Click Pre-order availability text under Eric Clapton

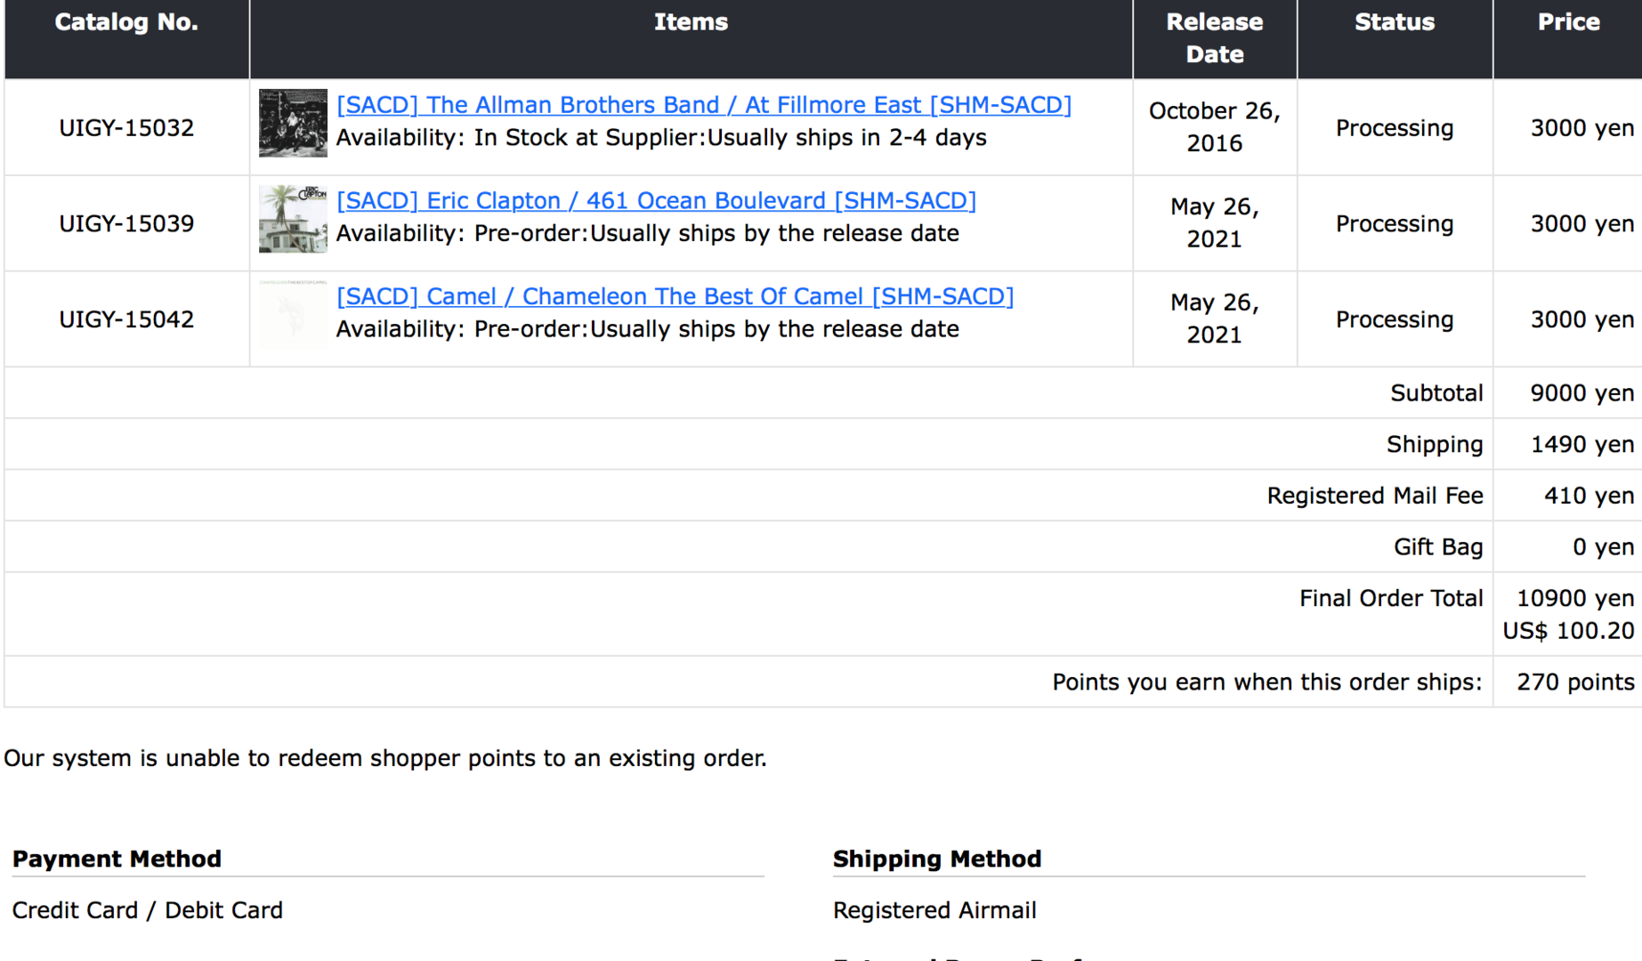click(648, 235)
